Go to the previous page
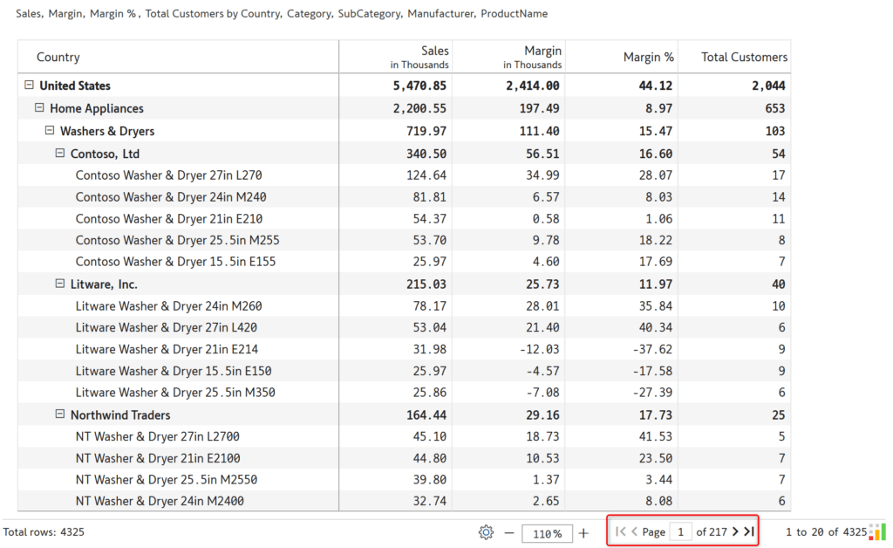This screenshot has height=548, width=893. point(633,531)
